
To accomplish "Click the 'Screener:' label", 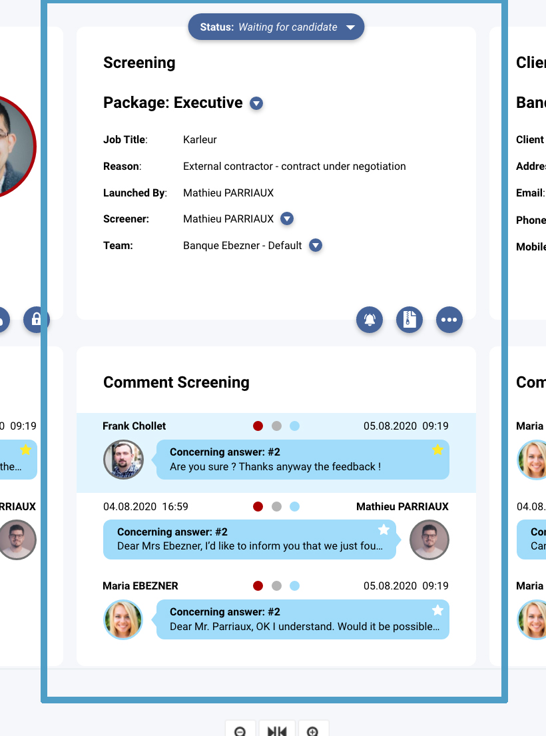I will coord(127,218).
